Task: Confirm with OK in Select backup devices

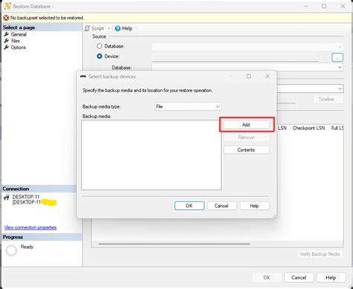Action: [x=189, y=206]
